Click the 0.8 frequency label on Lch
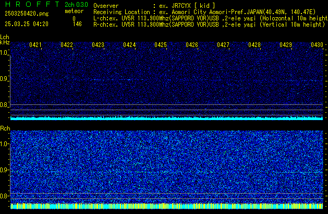This screenshot has width=328, height=214. point(4,105)
